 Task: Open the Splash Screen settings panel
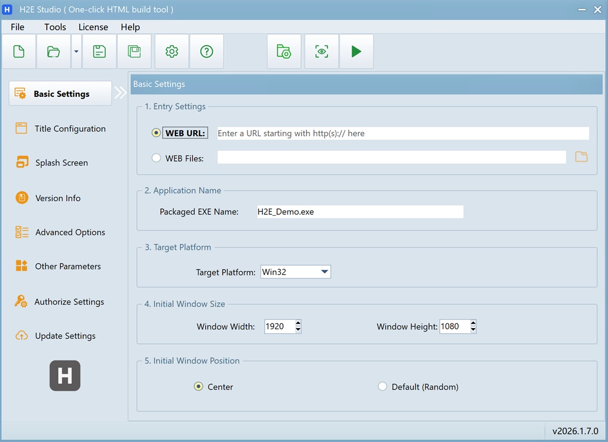61,162
